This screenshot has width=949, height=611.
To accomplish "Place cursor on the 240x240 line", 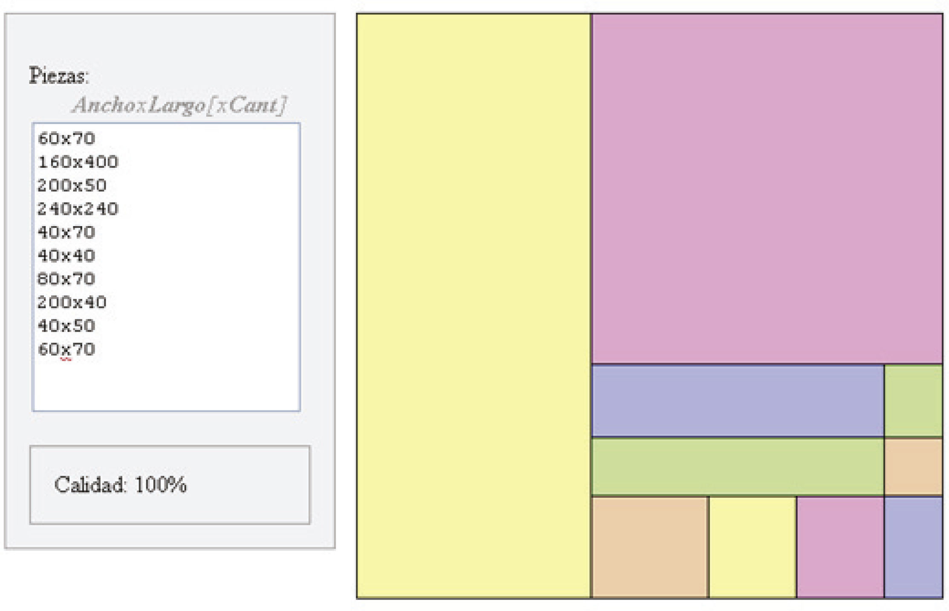I will (78, 209).
